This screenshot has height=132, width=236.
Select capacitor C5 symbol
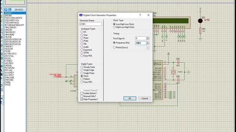pos(178,62)
